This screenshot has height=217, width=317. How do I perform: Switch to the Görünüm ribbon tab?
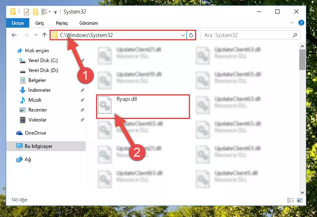click(x=89, y=23)
